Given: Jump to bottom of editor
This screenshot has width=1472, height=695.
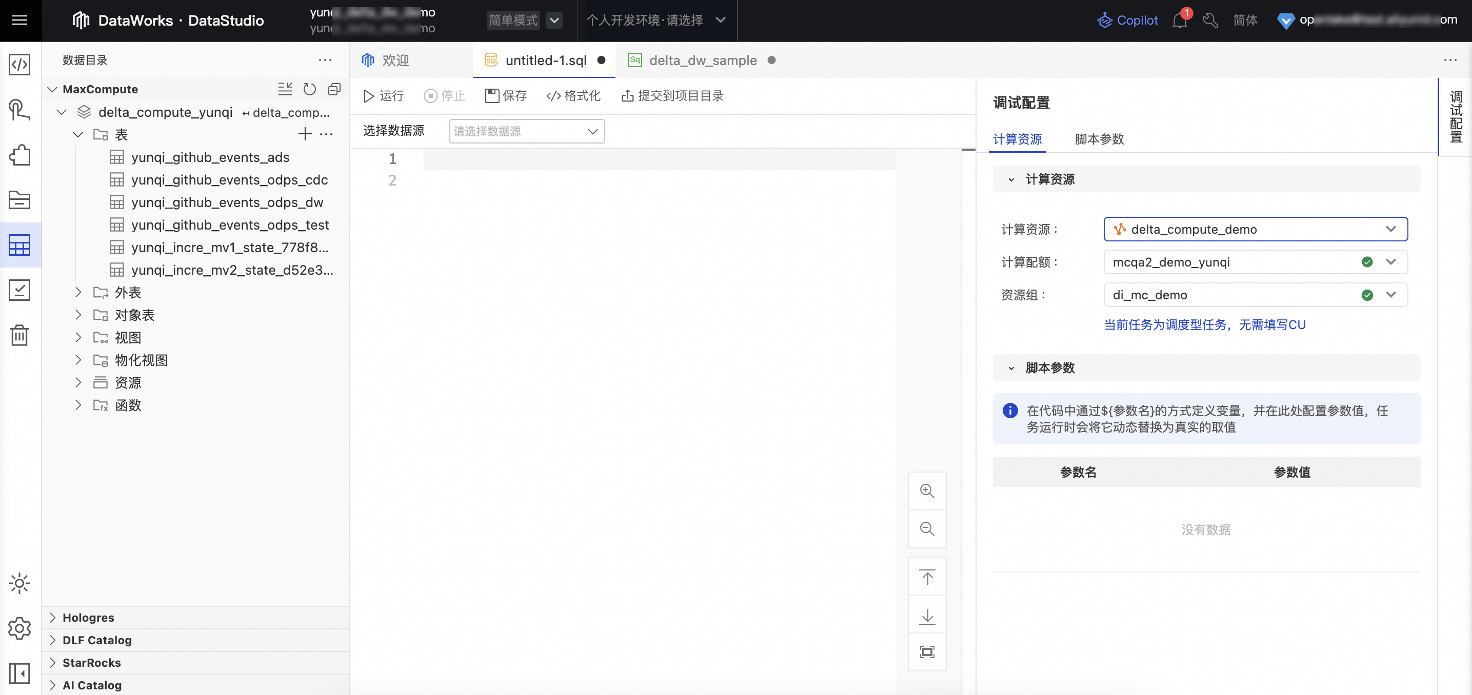Looking at the screenshot, I should coord(927,616).
